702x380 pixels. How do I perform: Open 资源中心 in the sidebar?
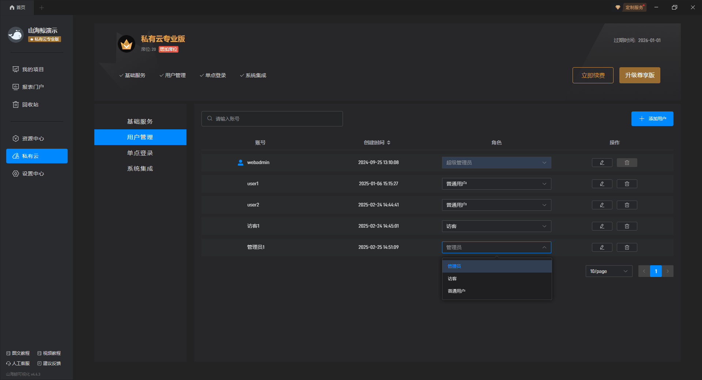point(37,138)
